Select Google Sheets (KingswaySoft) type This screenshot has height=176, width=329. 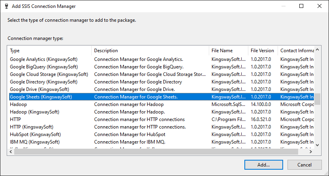[41, 97]
